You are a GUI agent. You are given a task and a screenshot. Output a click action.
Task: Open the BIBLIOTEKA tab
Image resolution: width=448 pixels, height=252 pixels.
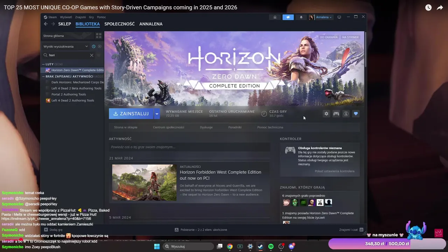tap(87, 24)
